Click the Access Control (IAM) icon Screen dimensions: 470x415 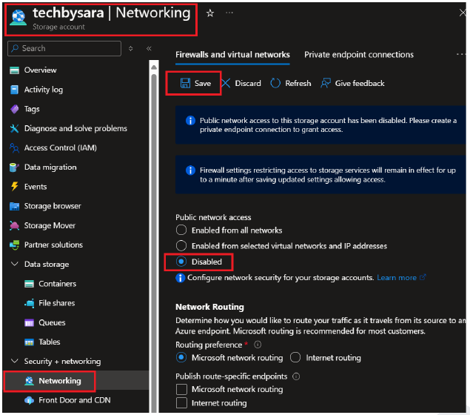(x=14, y=148)
